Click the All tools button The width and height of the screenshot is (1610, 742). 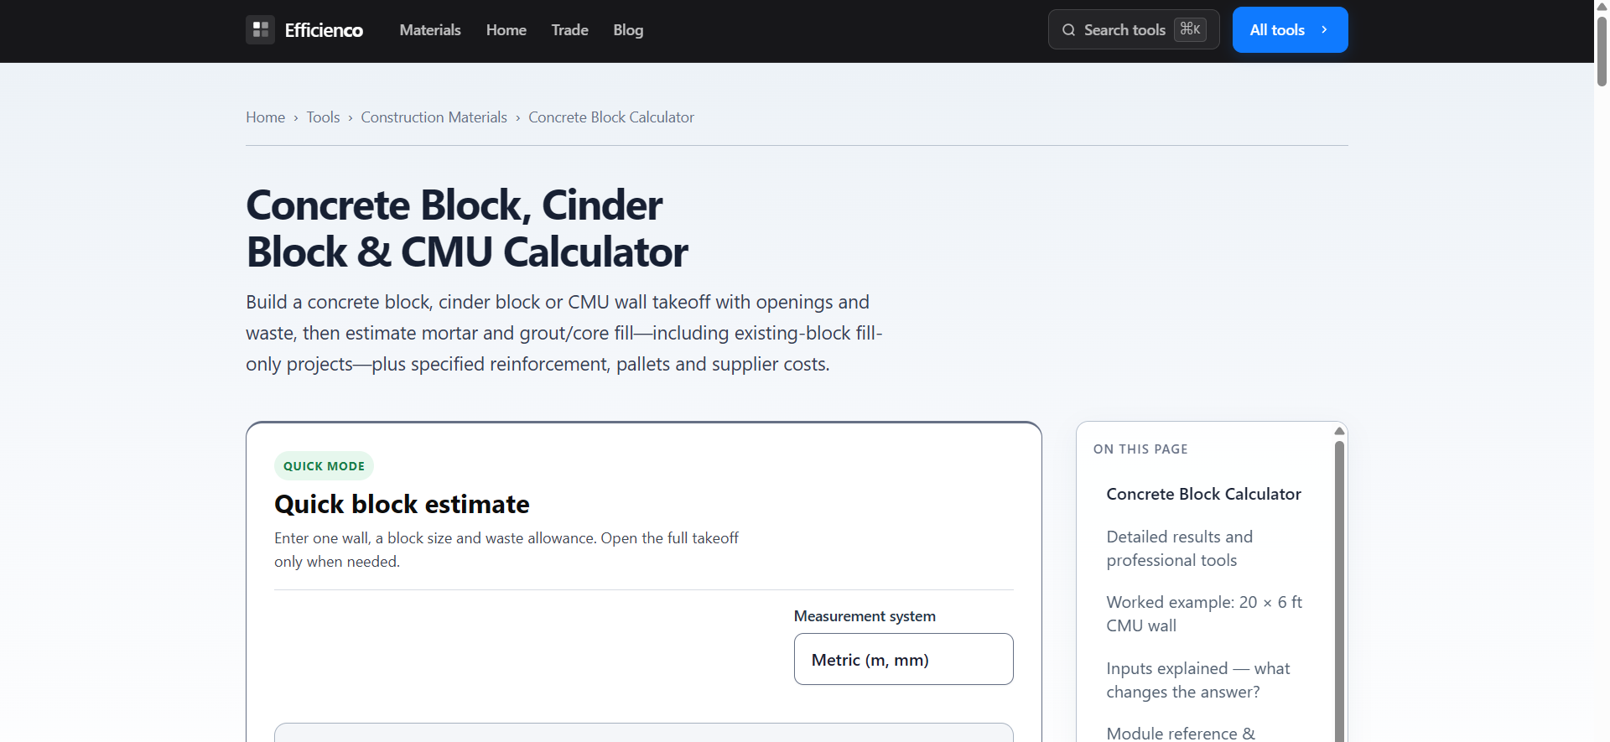click(x=1290, y=30)
